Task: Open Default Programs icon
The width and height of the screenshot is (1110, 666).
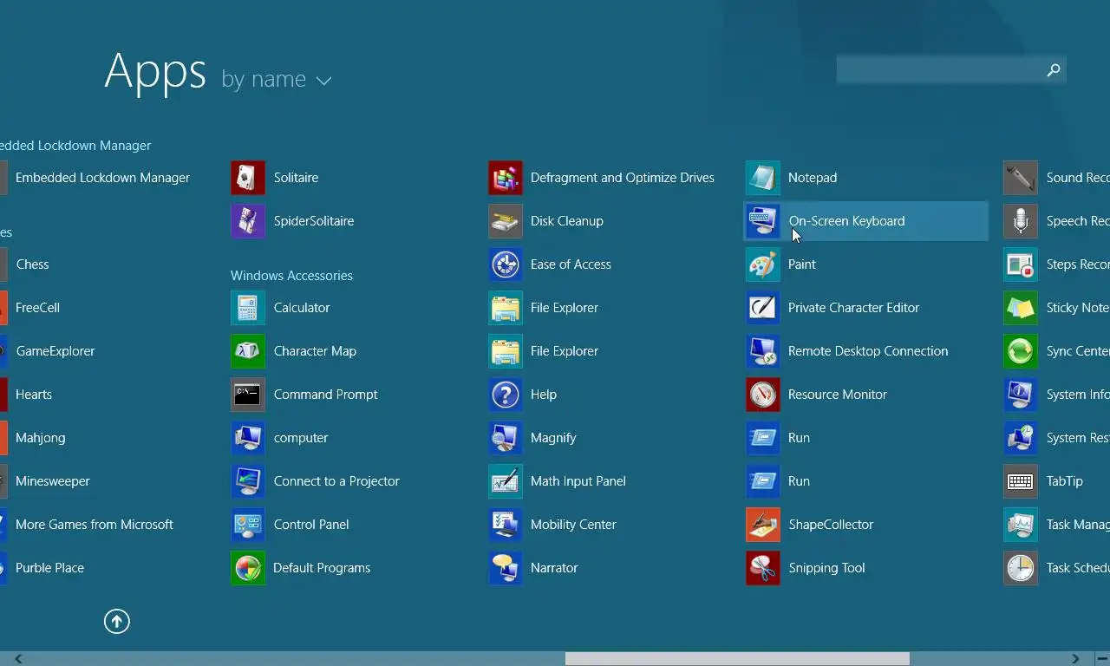Action: click(x=248, y=568)
